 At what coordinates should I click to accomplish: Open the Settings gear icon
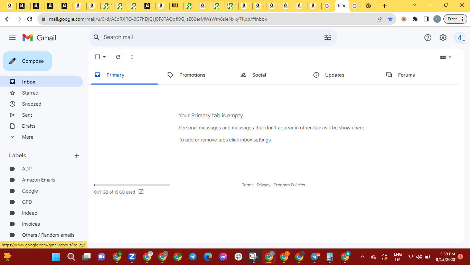[x=443, y=38]
